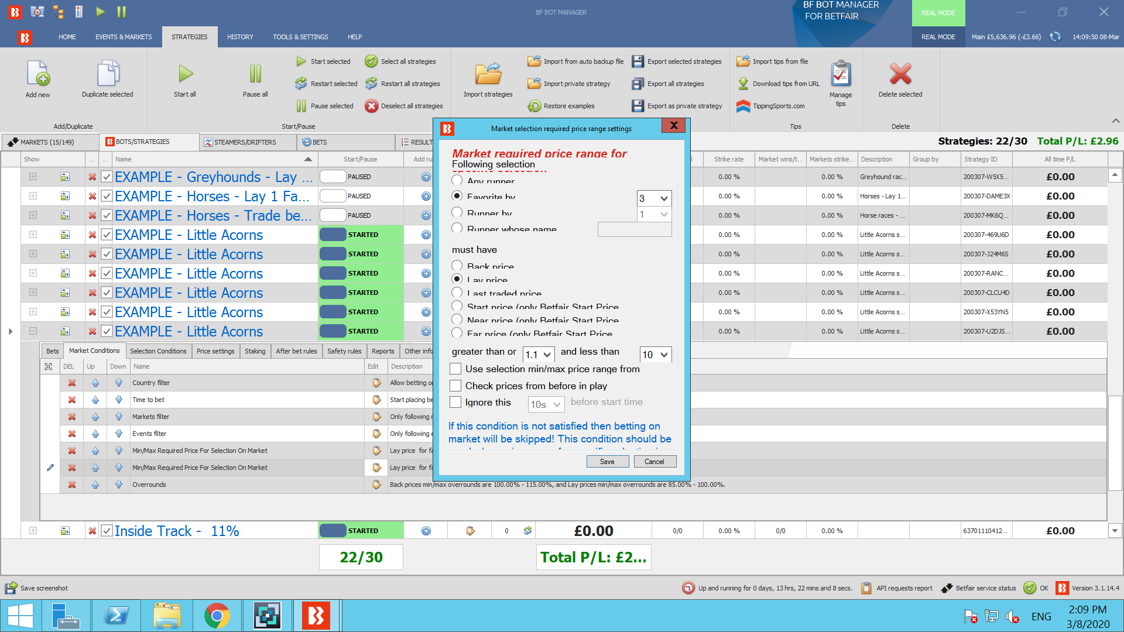This screenshot has width=1124, height=632.
Task: Move Markets filter condition down
Action: [x=119, y=417]
